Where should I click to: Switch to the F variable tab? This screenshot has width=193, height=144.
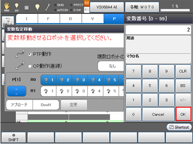click(49, 19)
